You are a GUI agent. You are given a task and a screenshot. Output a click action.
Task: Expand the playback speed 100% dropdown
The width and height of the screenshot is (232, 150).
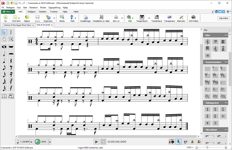point(50,142)
